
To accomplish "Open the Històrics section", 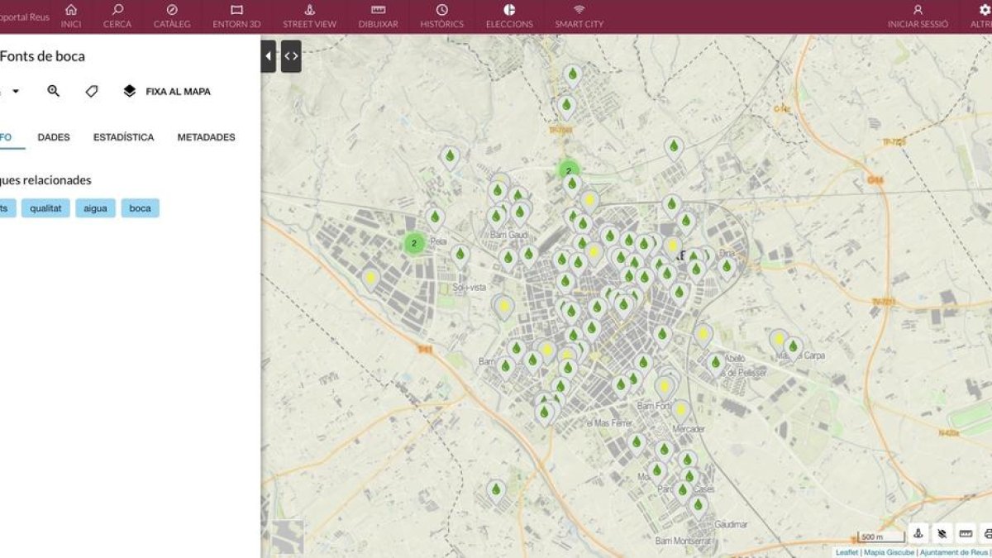I will pos(441,16).
